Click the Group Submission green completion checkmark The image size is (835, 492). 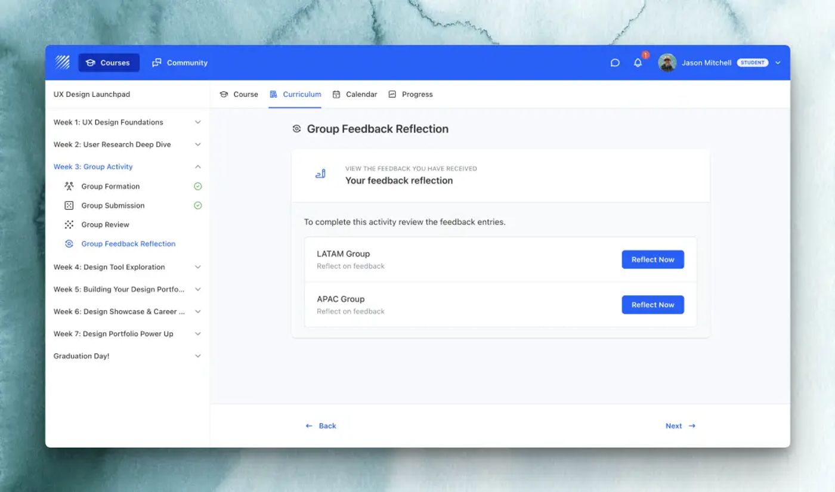pos(198,205)
